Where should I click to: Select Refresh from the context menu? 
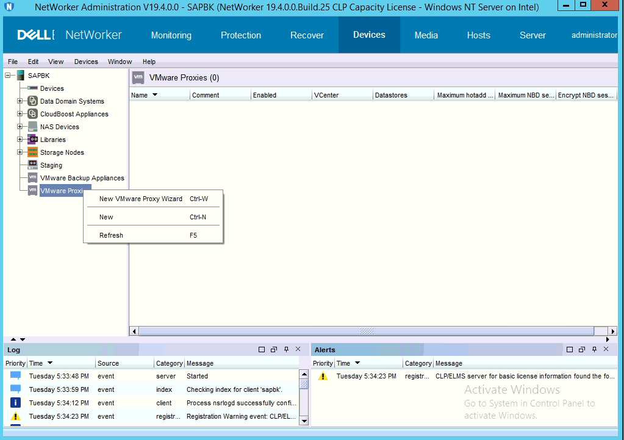(x=111, y=235)
